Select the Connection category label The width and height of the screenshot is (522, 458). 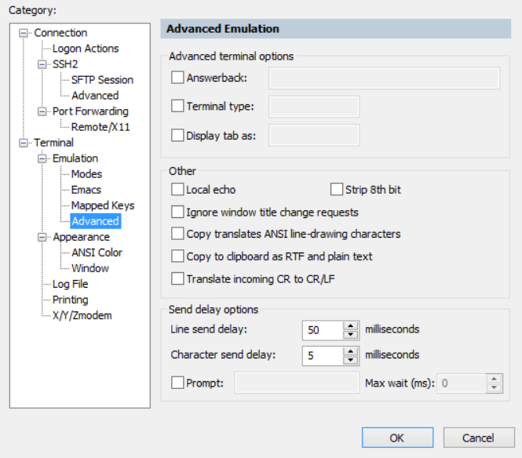(60, 33)
